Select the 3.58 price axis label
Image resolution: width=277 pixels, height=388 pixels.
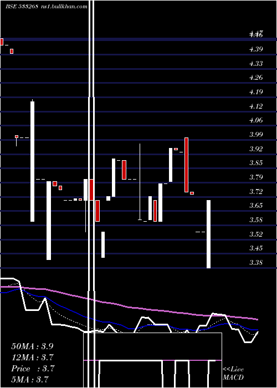256,220
